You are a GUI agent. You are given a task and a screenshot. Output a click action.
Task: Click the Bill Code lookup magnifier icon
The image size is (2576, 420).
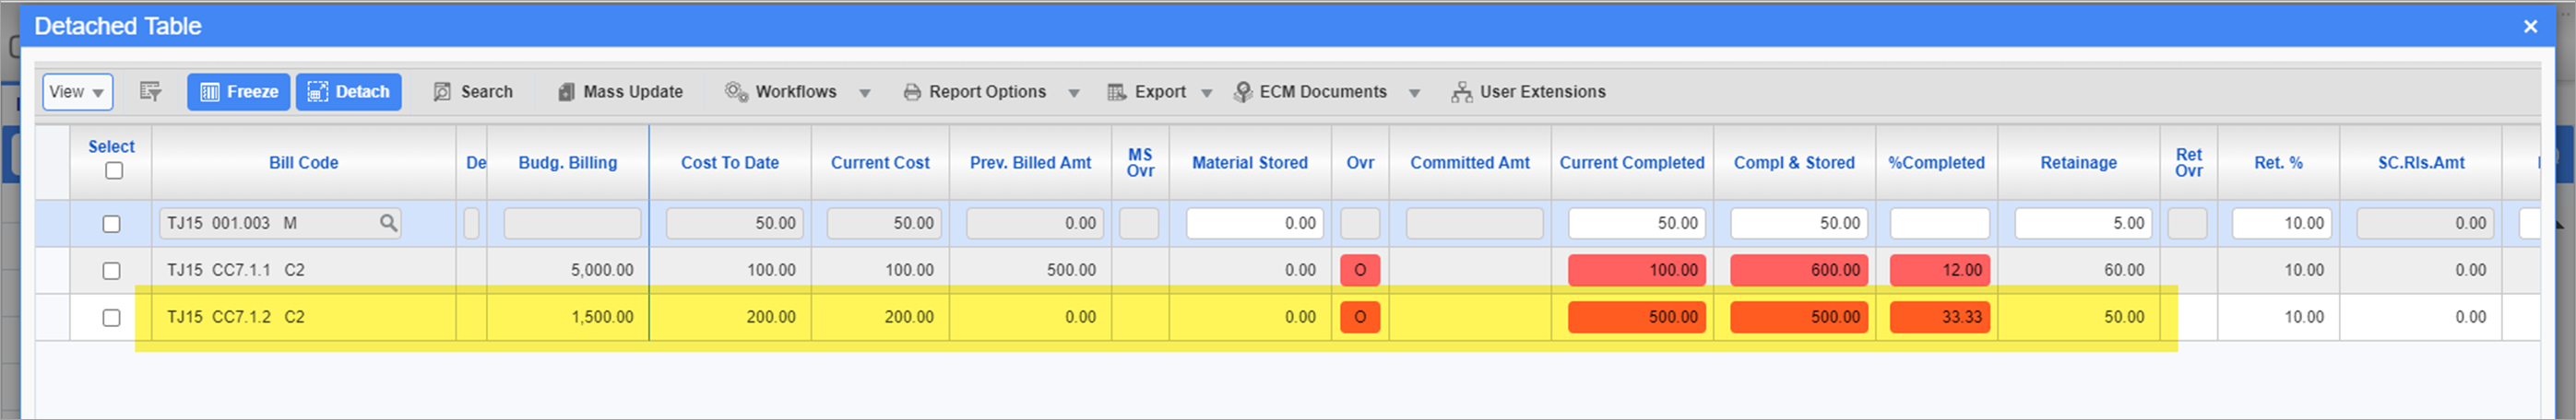click(x=389, y=223)
